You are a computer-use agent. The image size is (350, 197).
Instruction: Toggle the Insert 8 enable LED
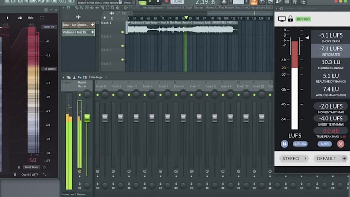(x=207, y=95)
